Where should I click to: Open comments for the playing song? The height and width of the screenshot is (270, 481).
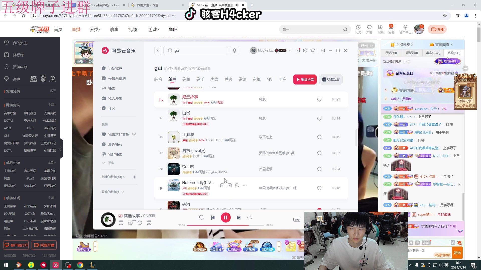tap(131, 223)
